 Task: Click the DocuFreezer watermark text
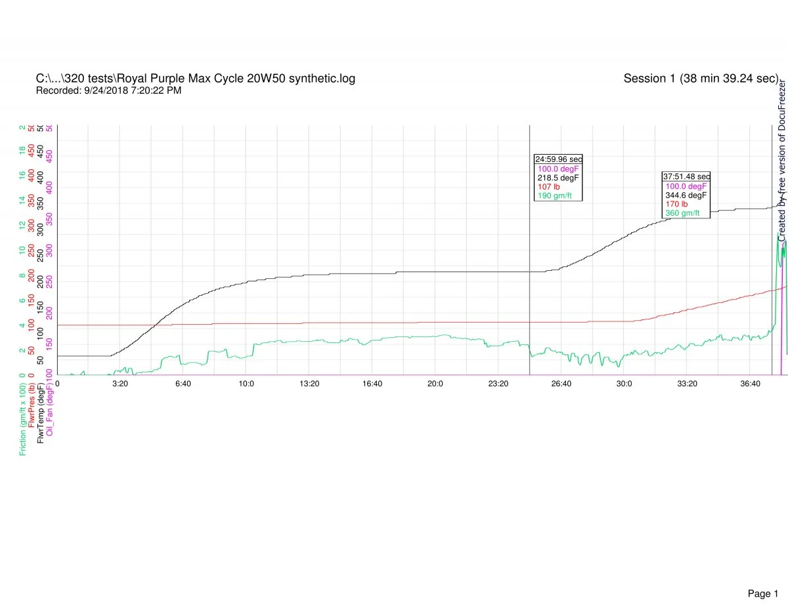(x=781, y=161)
